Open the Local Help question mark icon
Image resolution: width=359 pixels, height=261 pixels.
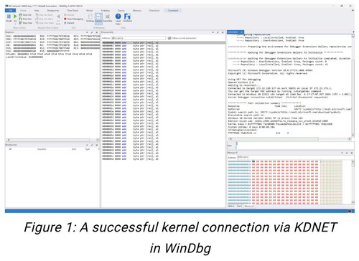118,16
